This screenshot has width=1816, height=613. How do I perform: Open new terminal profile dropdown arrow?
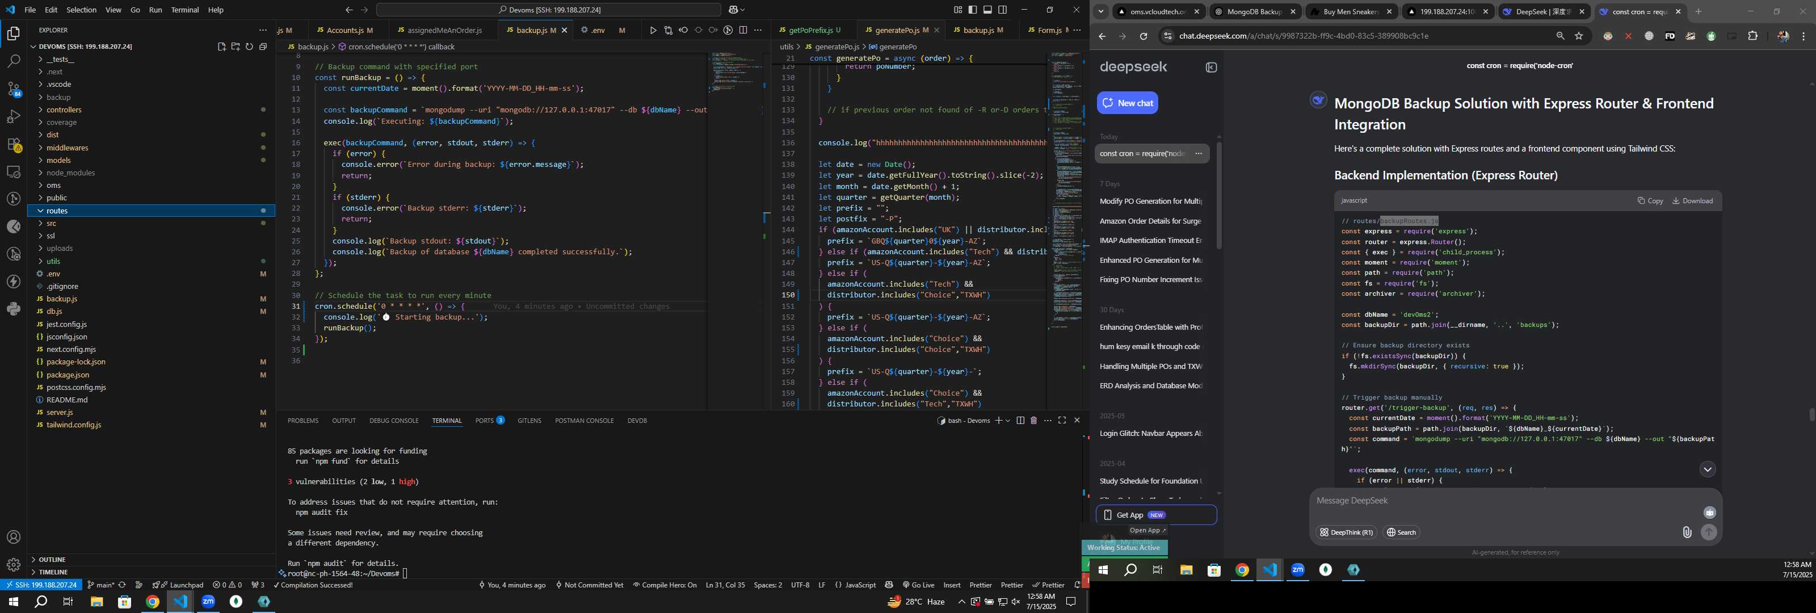coord(1008,421)
